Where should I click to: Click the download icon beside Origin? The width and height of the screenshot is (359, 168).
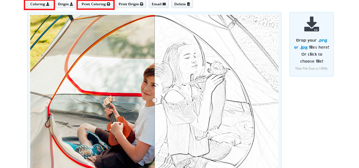pyautogui.click(x=71, y=4)
